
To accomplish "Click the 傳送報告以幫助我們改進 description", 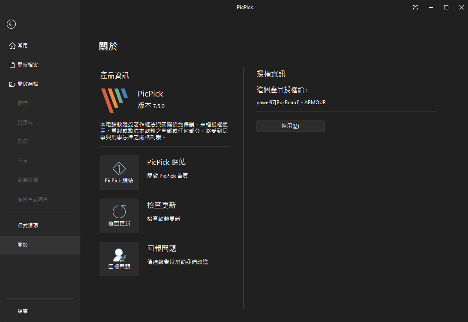I will click(178, 262).
